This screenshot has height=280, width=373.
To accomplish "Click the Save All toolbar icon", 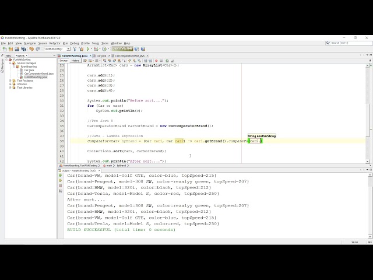I will pos(23,49).
